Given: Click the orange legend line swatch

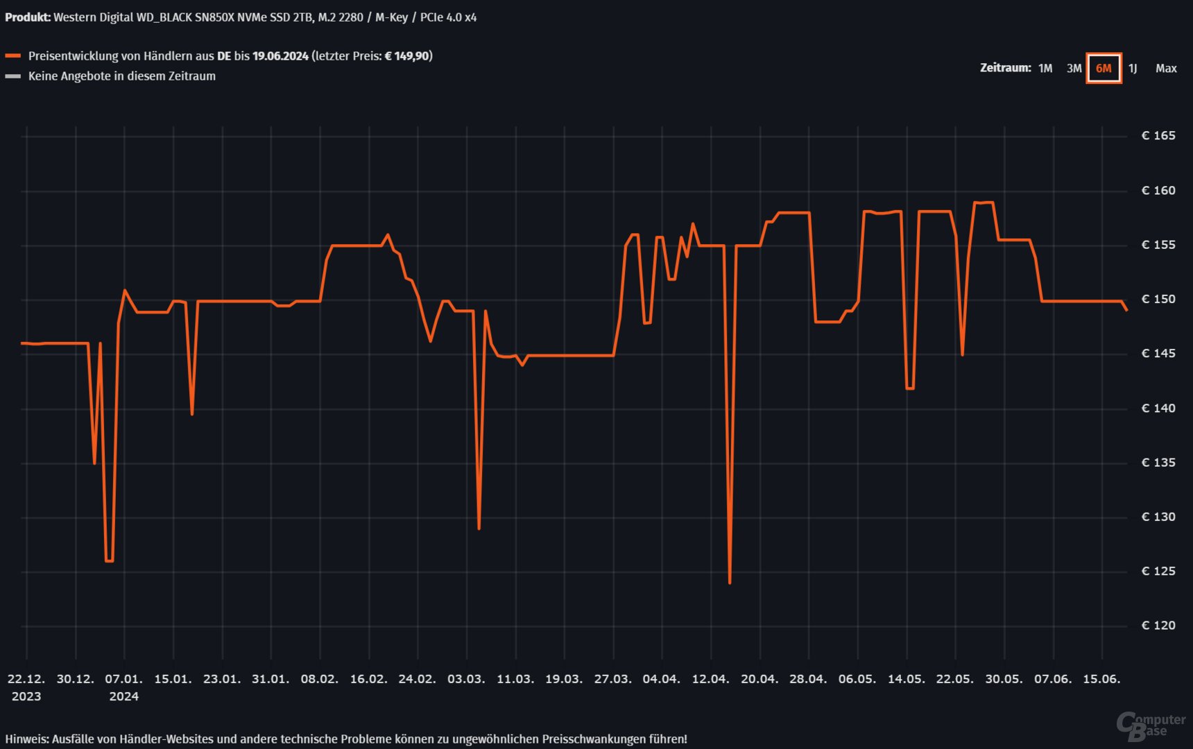Looking at the screenshot, I should pos(12,56).
